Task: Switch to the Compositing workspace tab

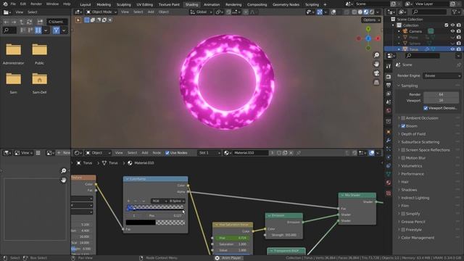Action: [257, 4]
